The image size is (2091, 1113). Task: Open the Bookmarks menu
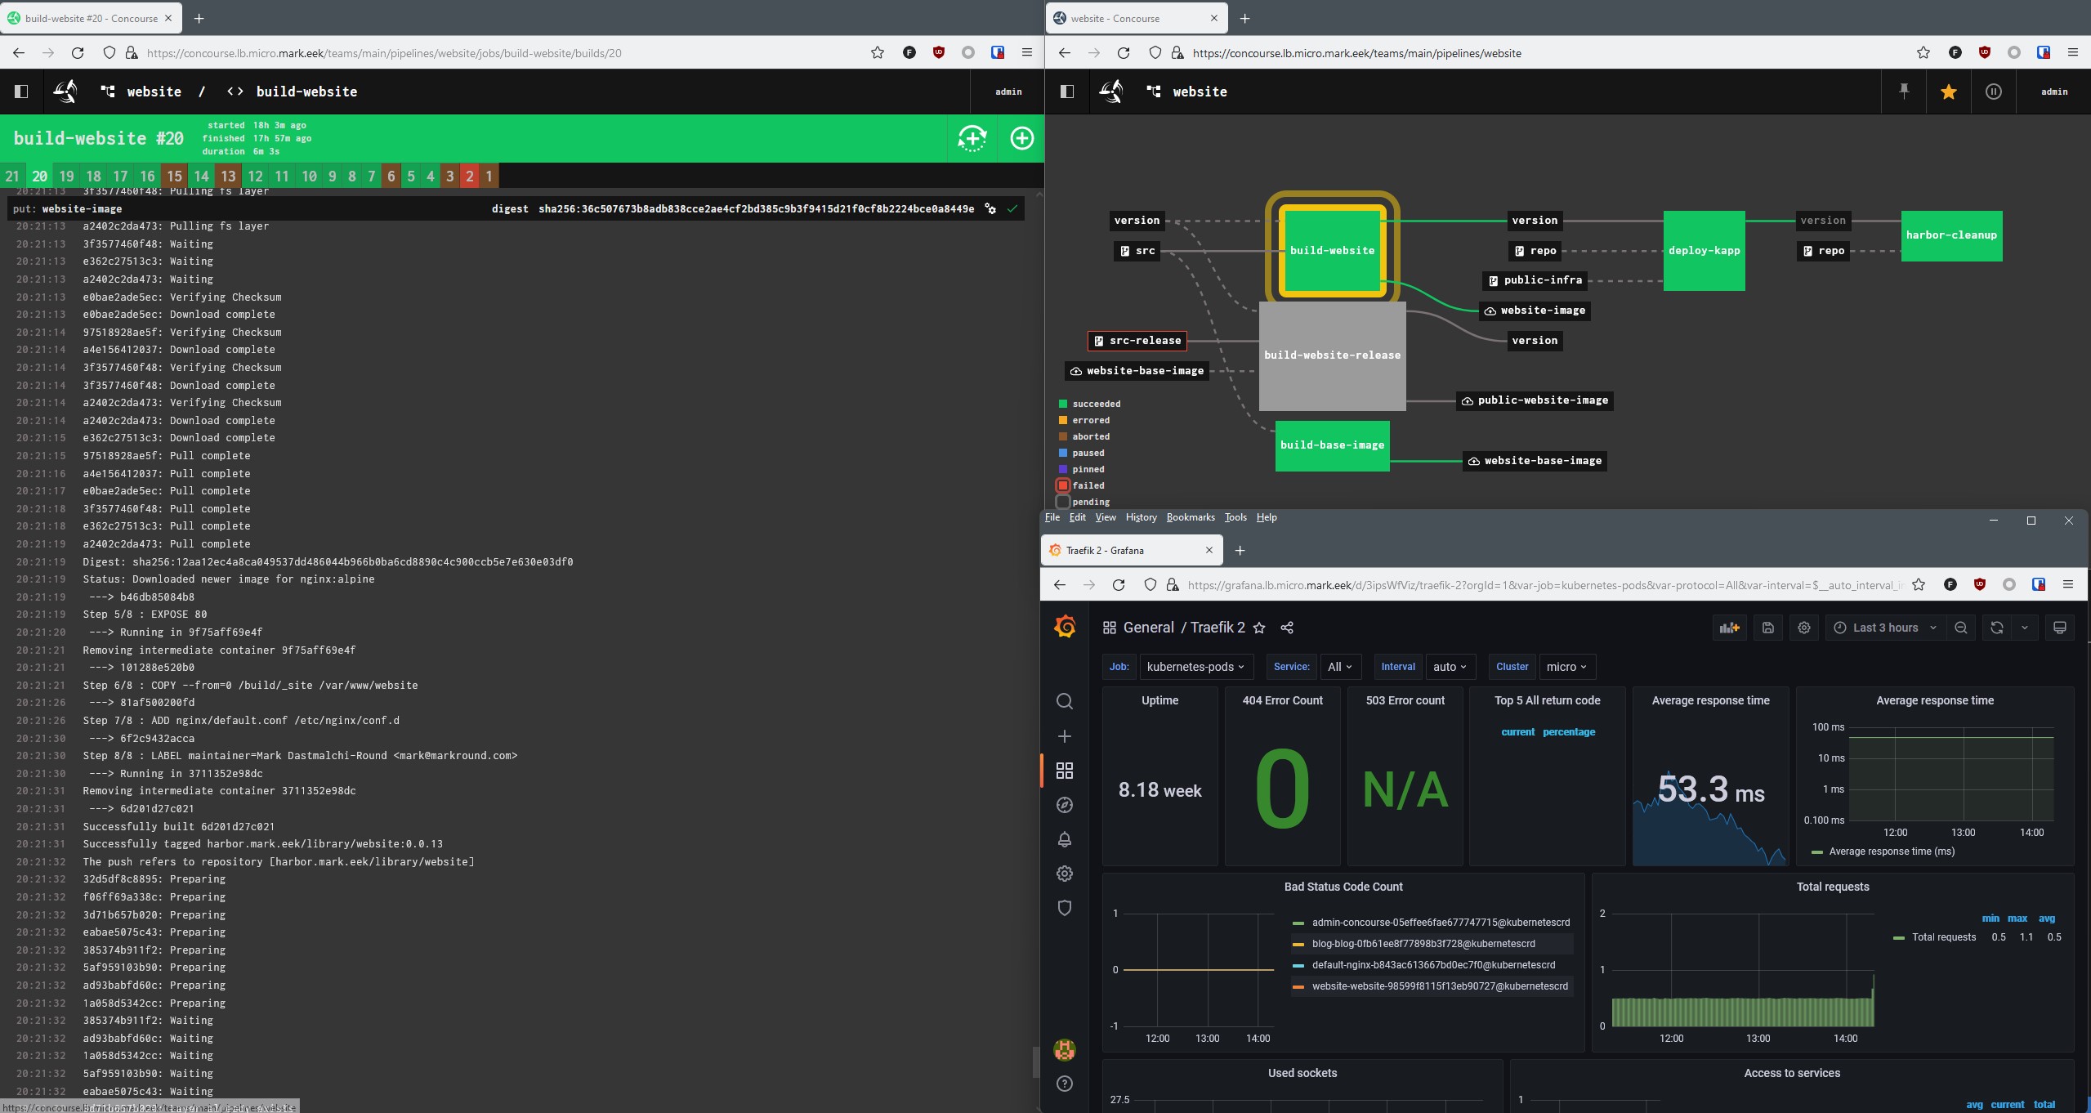(x=1190, y=517)
